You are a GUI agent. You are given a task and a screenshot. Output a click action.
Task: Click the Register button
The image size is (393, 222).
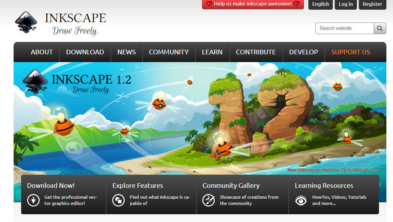tap(372, 4)
